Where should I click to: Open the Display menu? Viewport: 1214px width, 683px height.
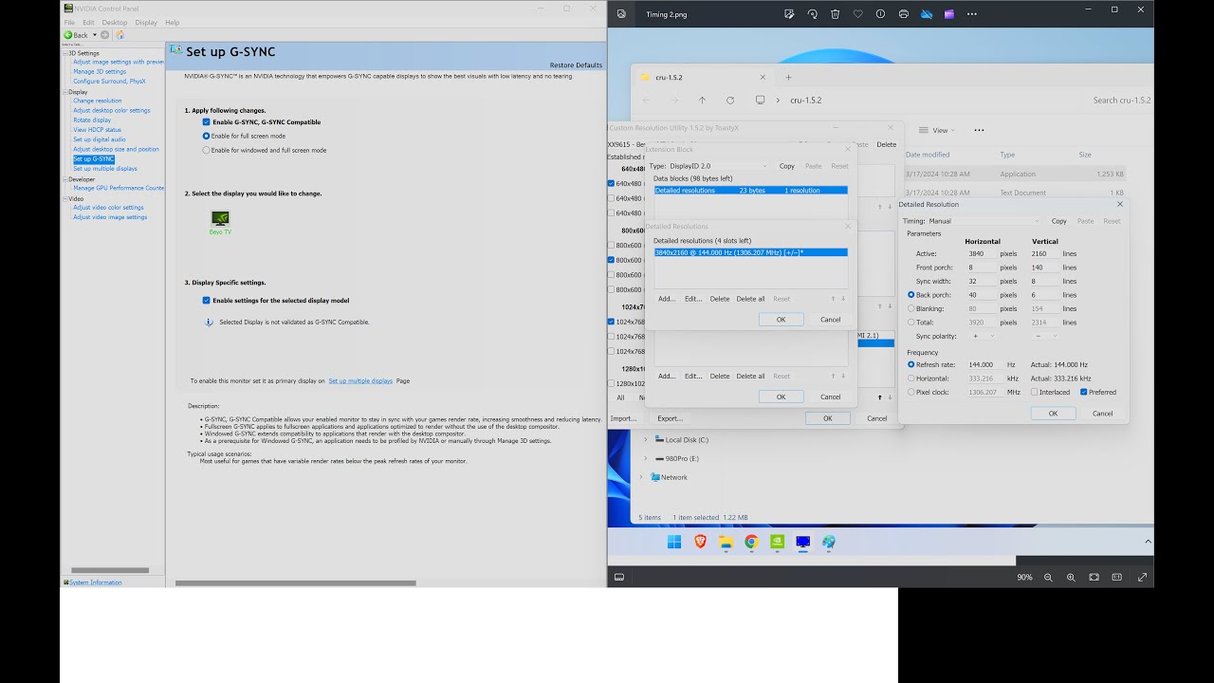point(146,22)
